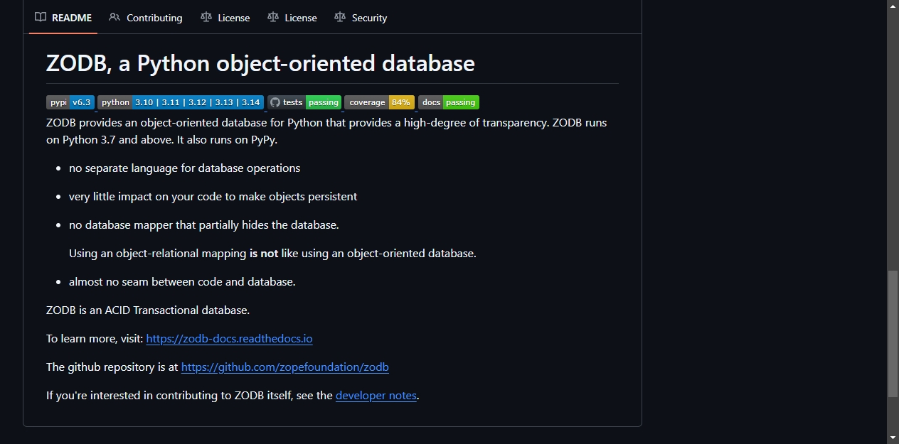Viewport: 899px width, 444px height.
Task: Click the python versions badge
Action: (181, 102)
